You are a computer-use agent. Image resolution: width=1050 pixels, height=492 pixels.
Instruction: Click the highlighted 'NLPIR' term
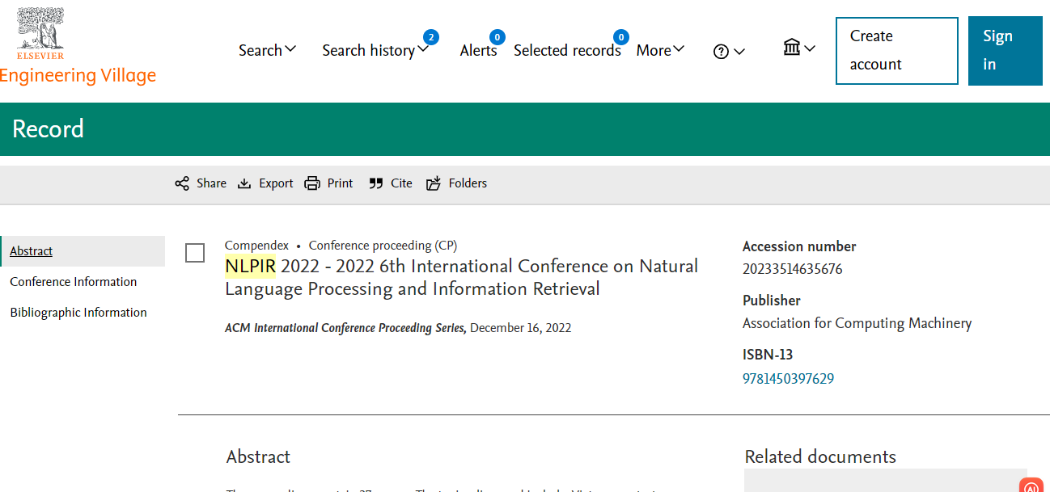[x=251, y=266]
